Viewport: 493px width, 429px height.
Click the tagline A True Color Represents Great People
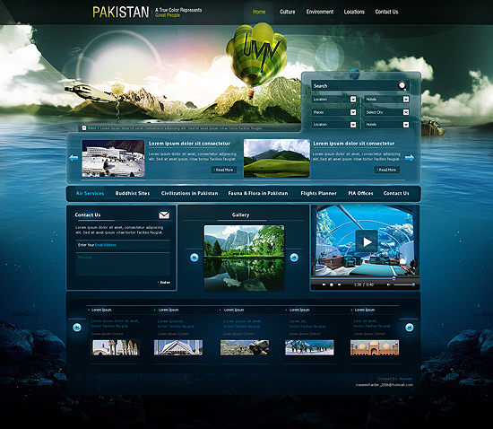178,13
